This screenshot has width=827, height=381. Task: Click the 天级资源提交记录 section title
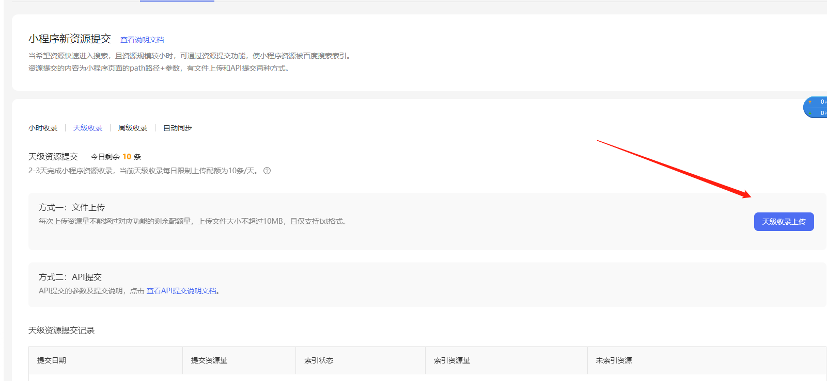(x=61, y=330)
